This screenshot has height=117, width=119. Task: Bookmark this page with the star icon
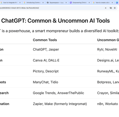click(115, 8)
